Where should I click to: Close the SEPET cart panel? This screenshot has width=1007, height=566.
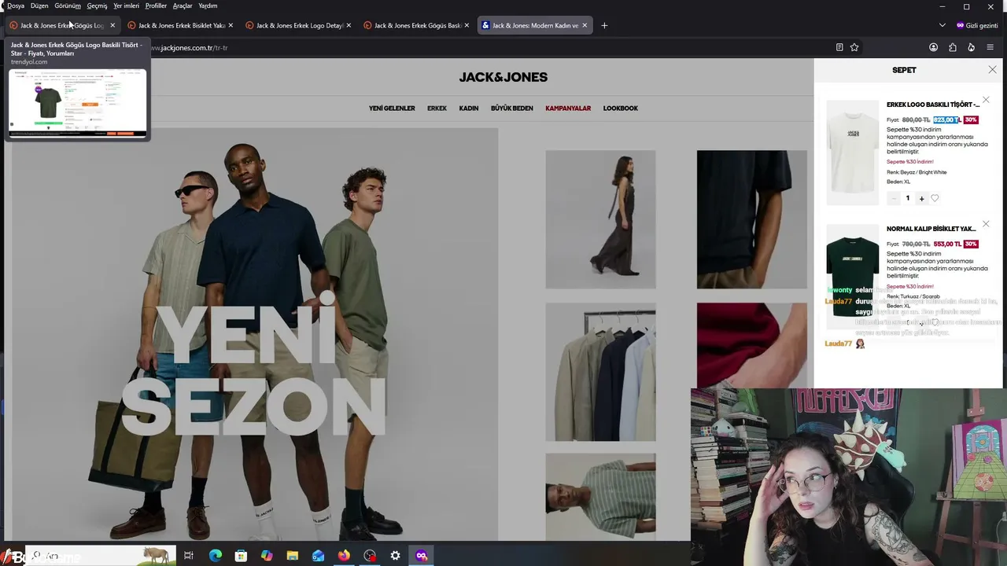tap(992, 70)
